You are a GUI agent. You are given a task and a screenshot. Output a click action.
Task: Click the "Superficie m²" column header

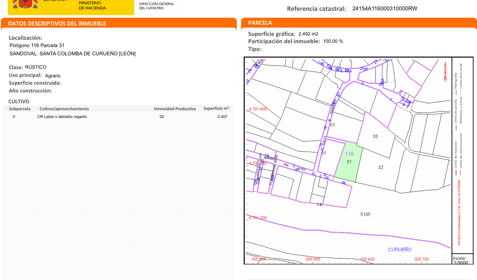[x=216, y=108]
